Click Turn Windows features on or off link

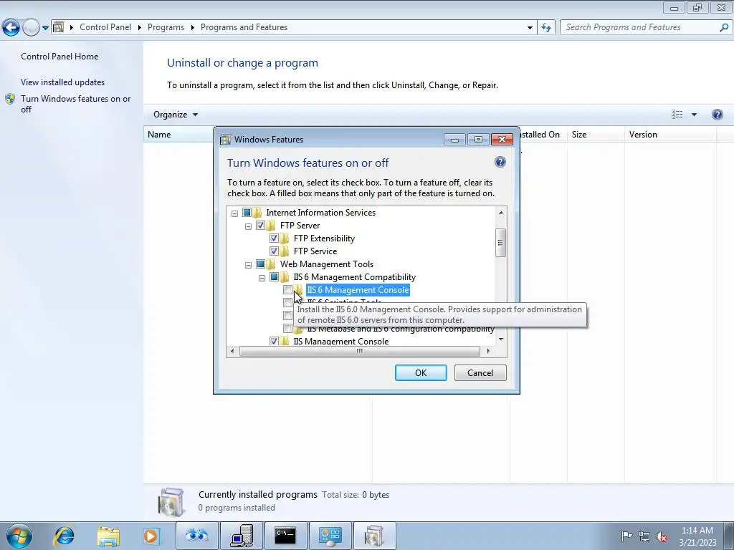coord(76,104)
